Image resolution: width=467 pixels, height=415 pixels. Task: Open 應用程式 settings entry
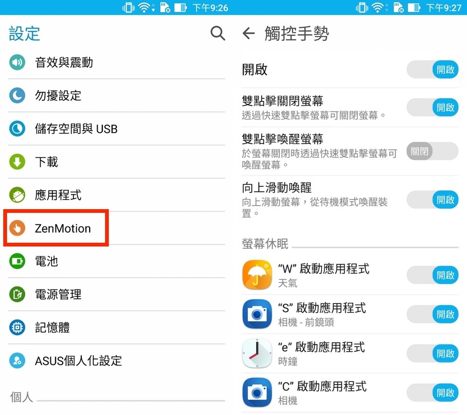(116, 195)
